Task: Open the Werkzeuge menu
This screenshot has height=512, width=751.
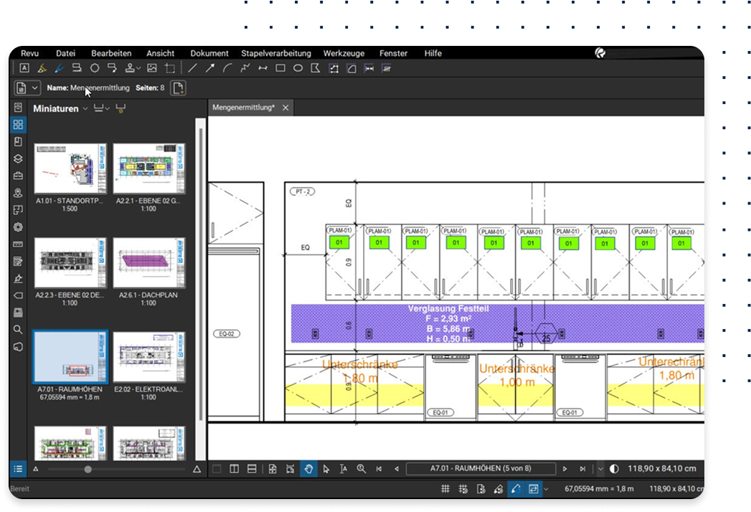Action: (x=344, y=53)
